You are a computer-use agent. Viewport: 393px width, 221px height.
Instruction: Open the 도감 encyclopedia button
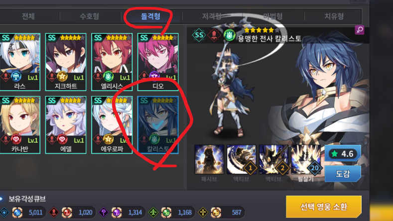(x=343, y=174)
